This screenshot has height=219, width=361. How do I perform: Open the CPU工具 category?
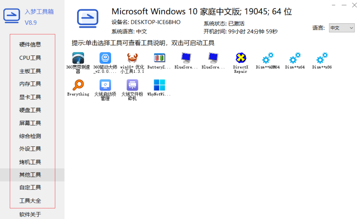[x=30, y=58]
